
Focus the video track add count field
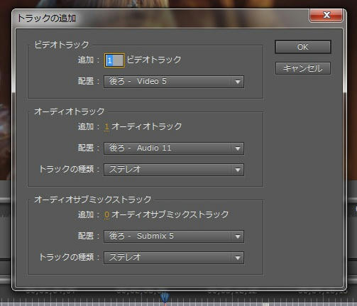click(x=114, y=60)
